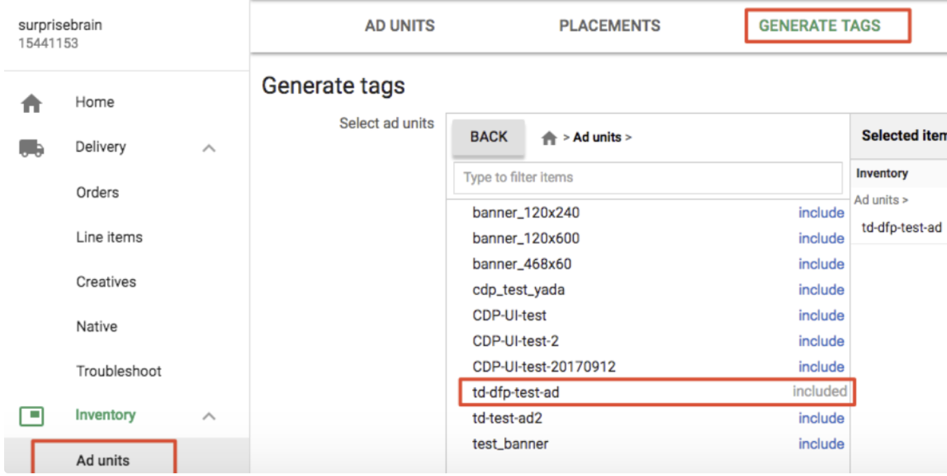Go to Creatives in the sidebar
Screen dimensions: 947x476
point(106,282)
